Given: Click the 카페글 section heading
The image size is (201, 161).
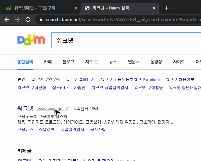Looking at the screenshot, I should 24,151.
